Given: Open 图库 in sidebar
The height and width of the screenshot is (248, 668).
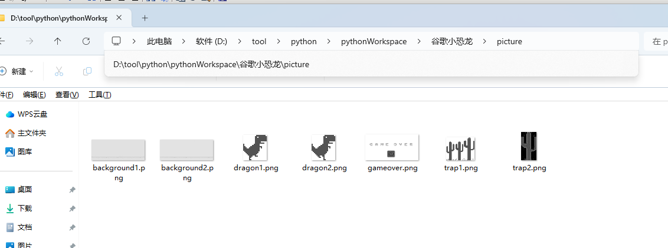Looking at the screenshot, I should pos(18,151).
